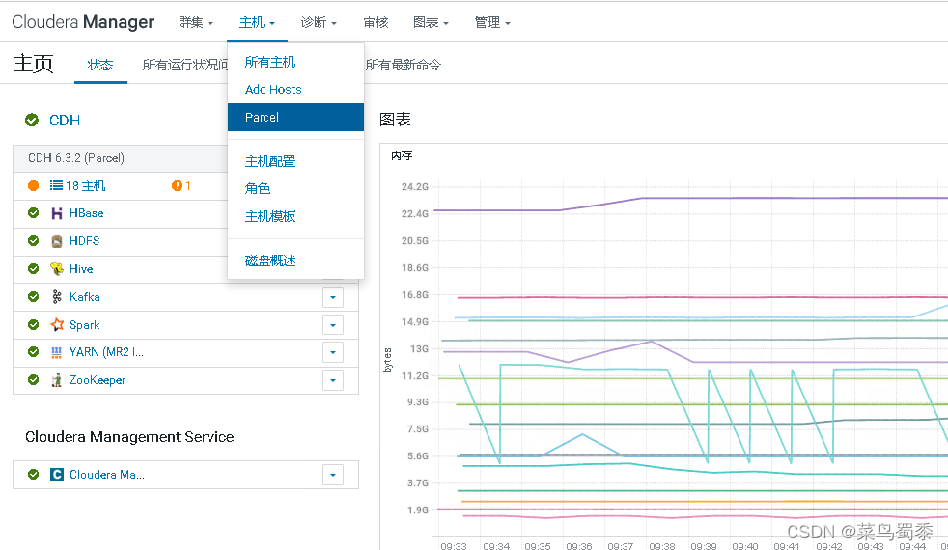This screenshot has width=948, height=550.
Task: Click the Cloudera Management Service heading
Action: point(129,437)
